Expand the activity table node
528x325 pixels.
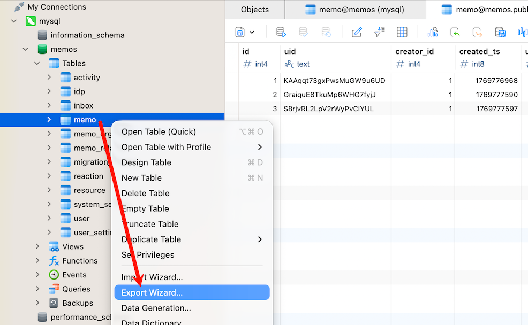point(49,78)
